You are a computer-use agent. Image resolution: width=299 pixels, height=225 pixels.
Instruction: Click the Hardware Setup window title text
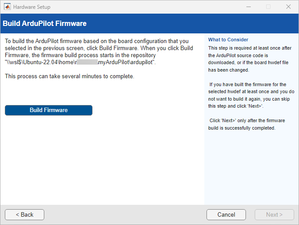[32, 7]
